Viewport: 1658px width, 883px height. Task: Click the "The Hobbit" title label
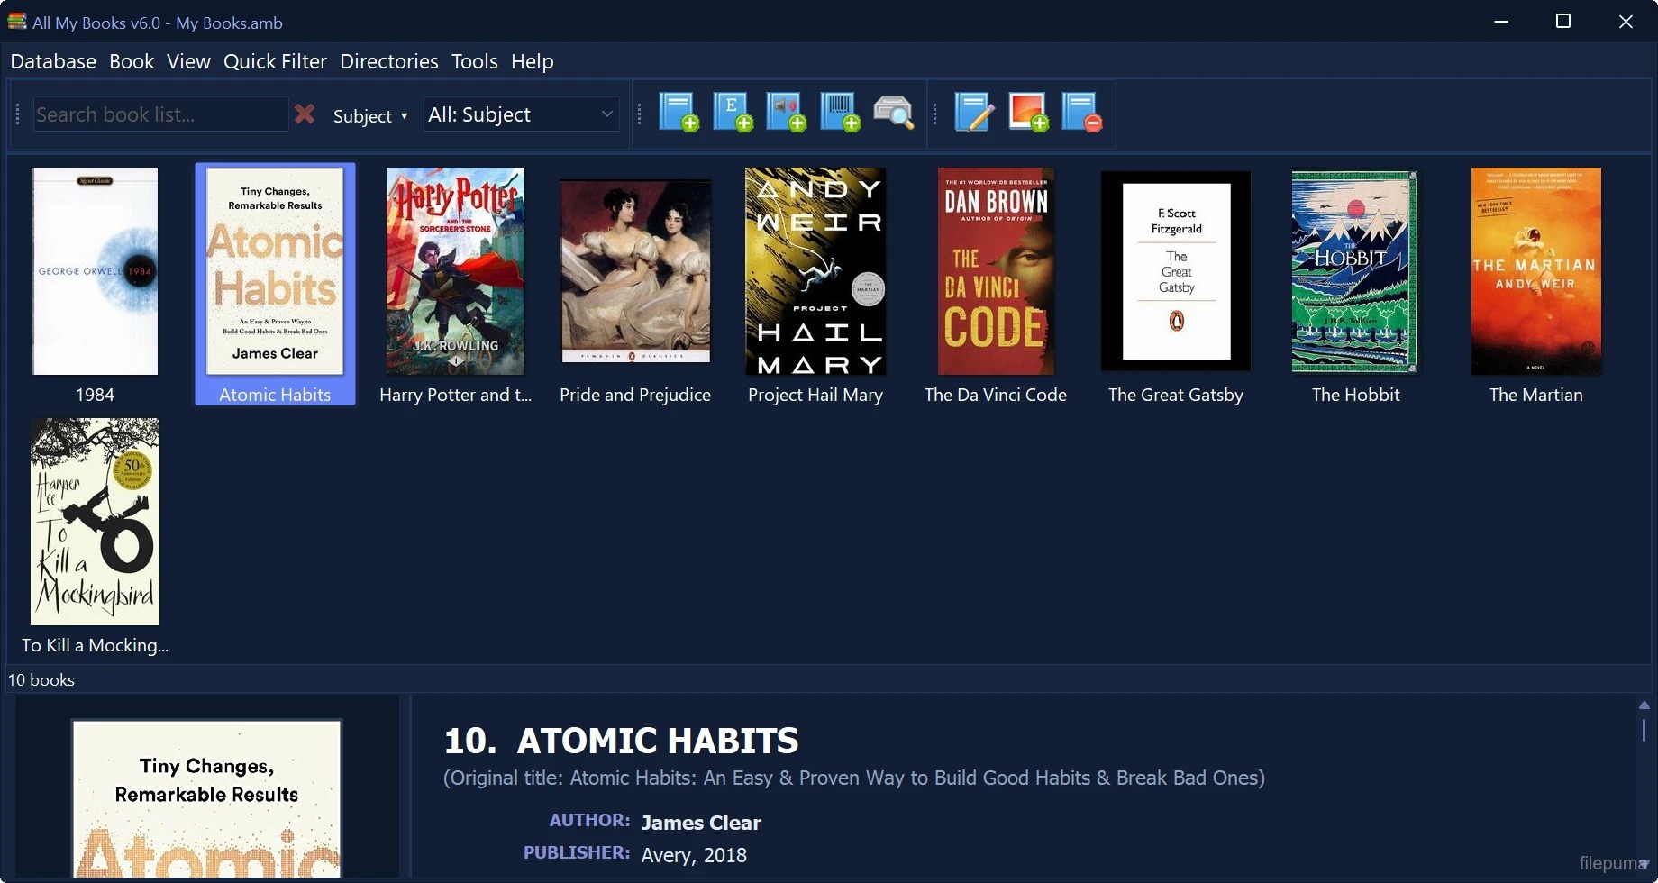pos(1356,395)
